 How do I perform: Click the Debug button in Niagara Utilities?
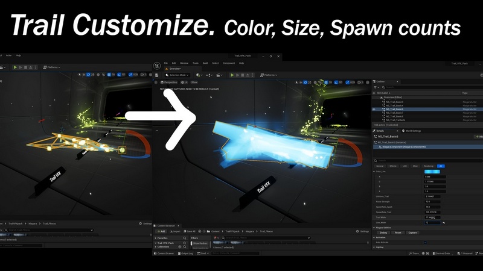click(x=383, y=232)
